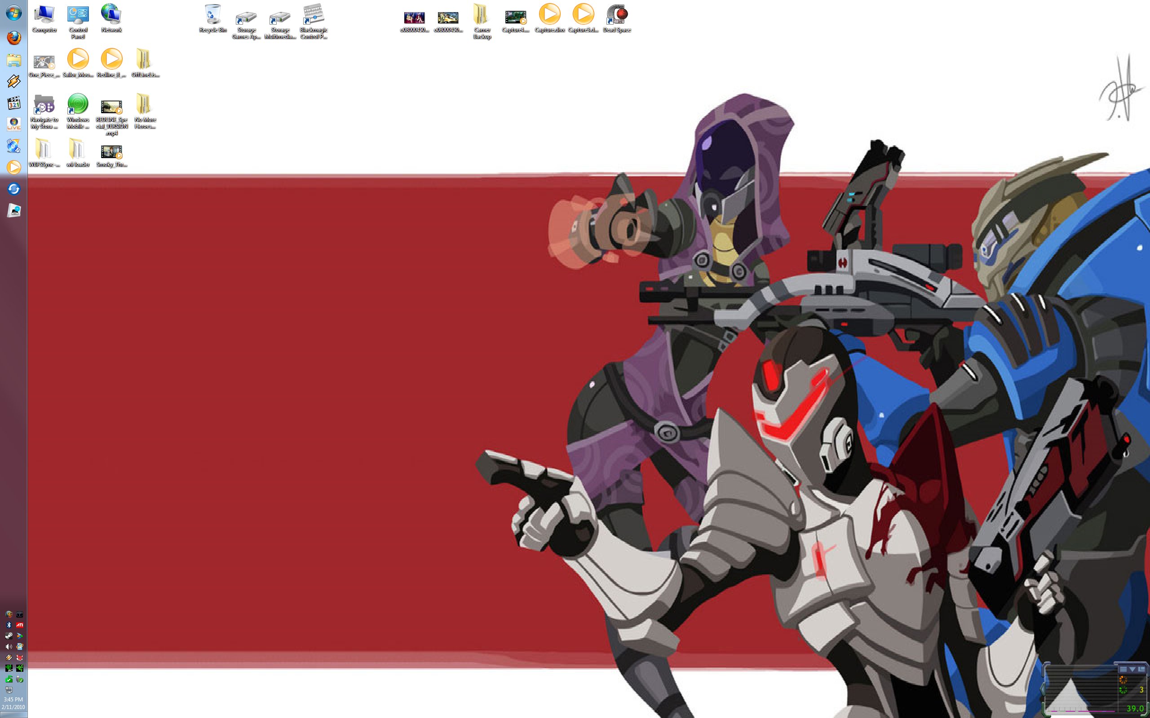
Task: Select the Capture4... video file
Action: pos(516,22)
